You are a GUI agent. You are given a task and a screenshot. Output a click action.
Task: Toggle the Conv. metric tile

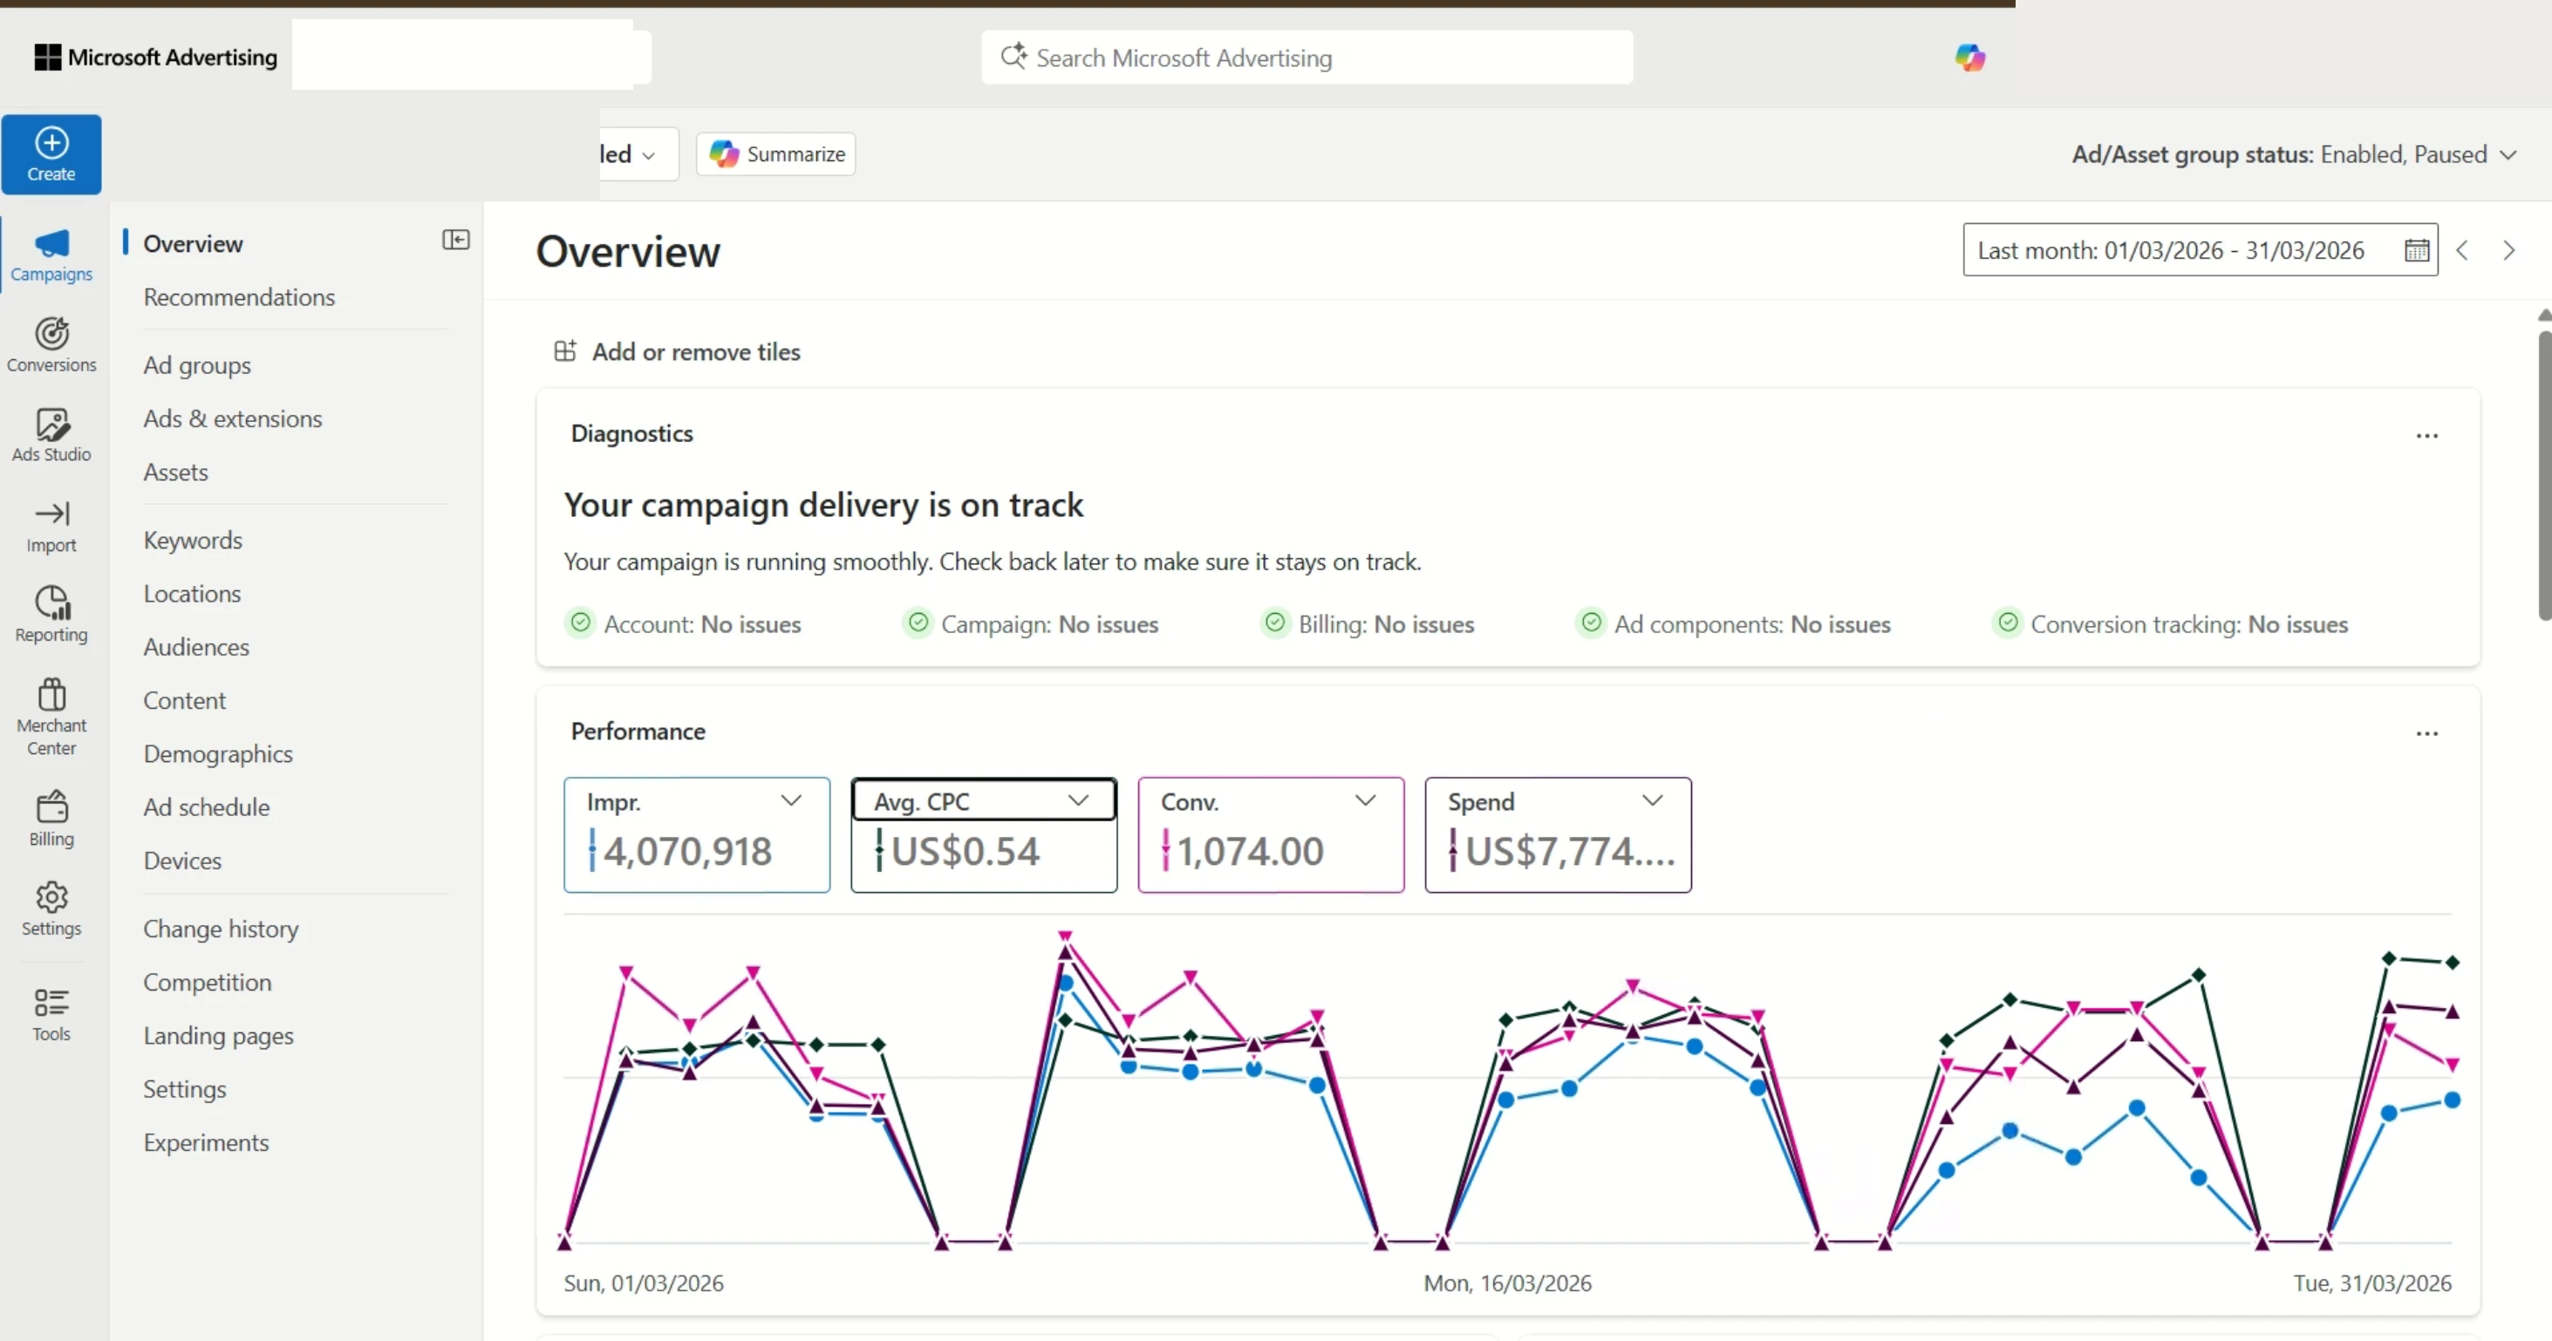1271,834
